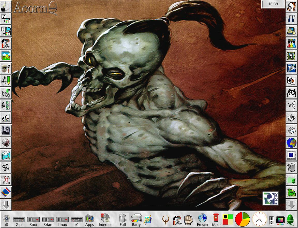Launch the Quake icon on the iconbar
Screen dimensions: 298x228
(x=166, y=220)
